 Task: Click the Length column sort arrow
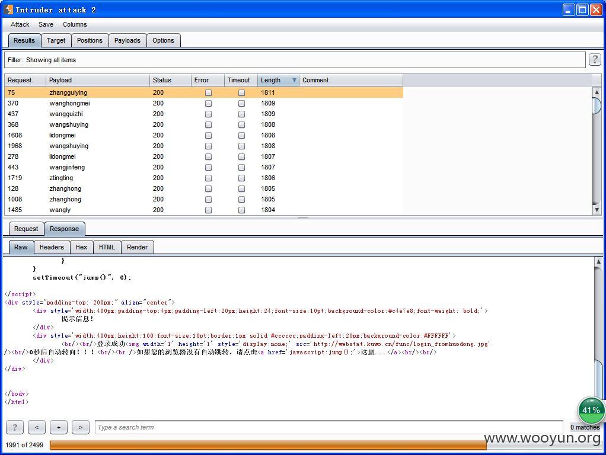(294, 80)
